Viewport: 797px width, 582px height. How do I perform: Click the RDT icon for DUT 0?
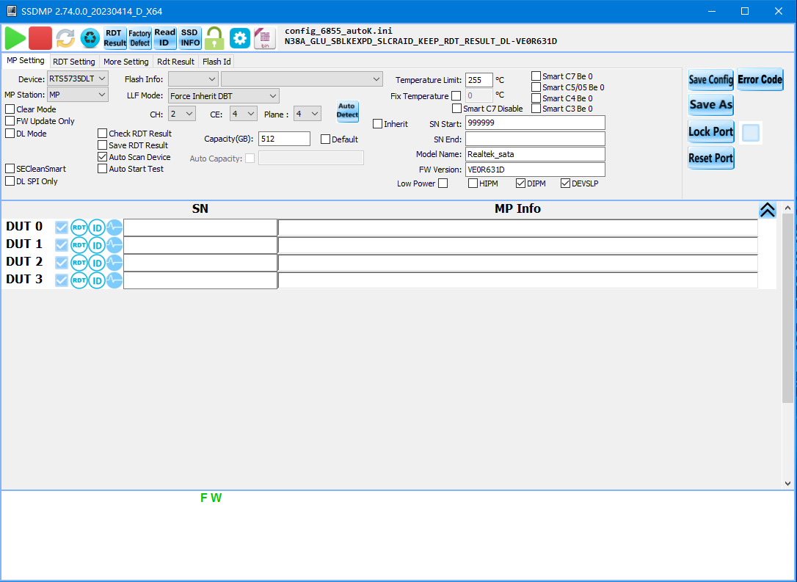click(x=79, y=228)
